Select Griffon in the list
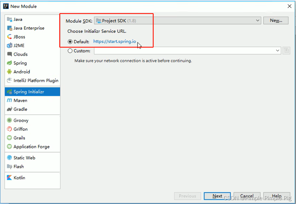The height and width of the screenshot is (204, 296). point(32,129)
